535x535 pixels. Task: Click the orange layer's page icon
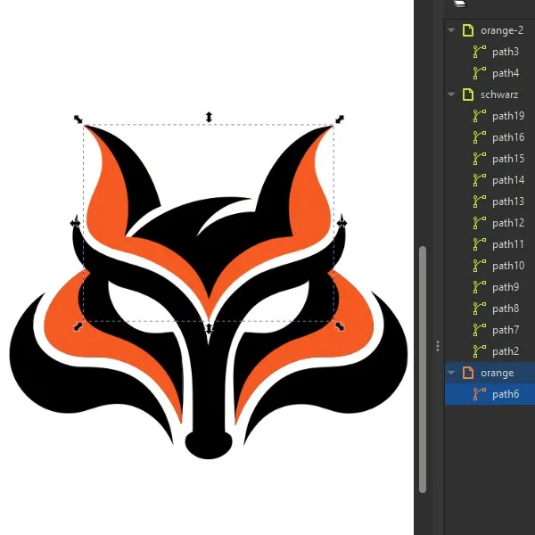click(467, 373)
